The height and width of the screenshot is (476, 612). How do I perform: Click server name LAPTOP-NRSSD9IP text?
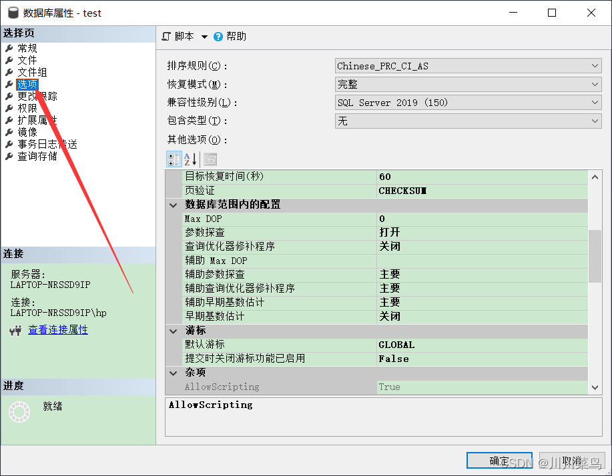pos(50,285)
